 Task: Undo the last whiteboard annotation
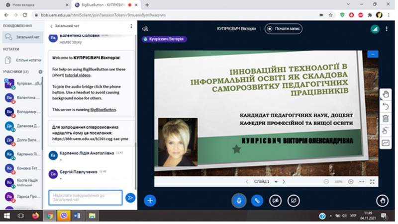(385, 106)
